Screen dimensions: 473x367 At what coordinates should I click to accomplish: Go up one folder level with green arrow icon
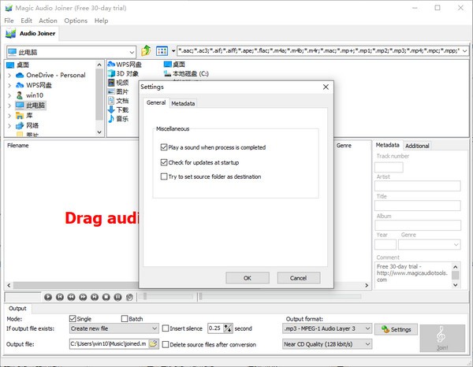(146, 50)
